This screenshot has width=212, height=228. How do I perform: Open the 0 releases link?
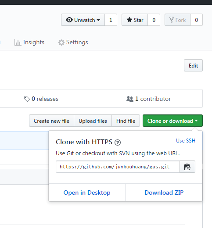(x=41, y=99)
